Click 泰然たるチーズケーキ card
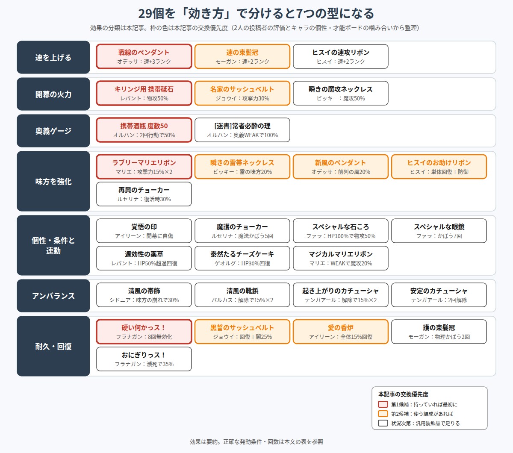This screenshot has height=453, width=513. pos(242,258)
